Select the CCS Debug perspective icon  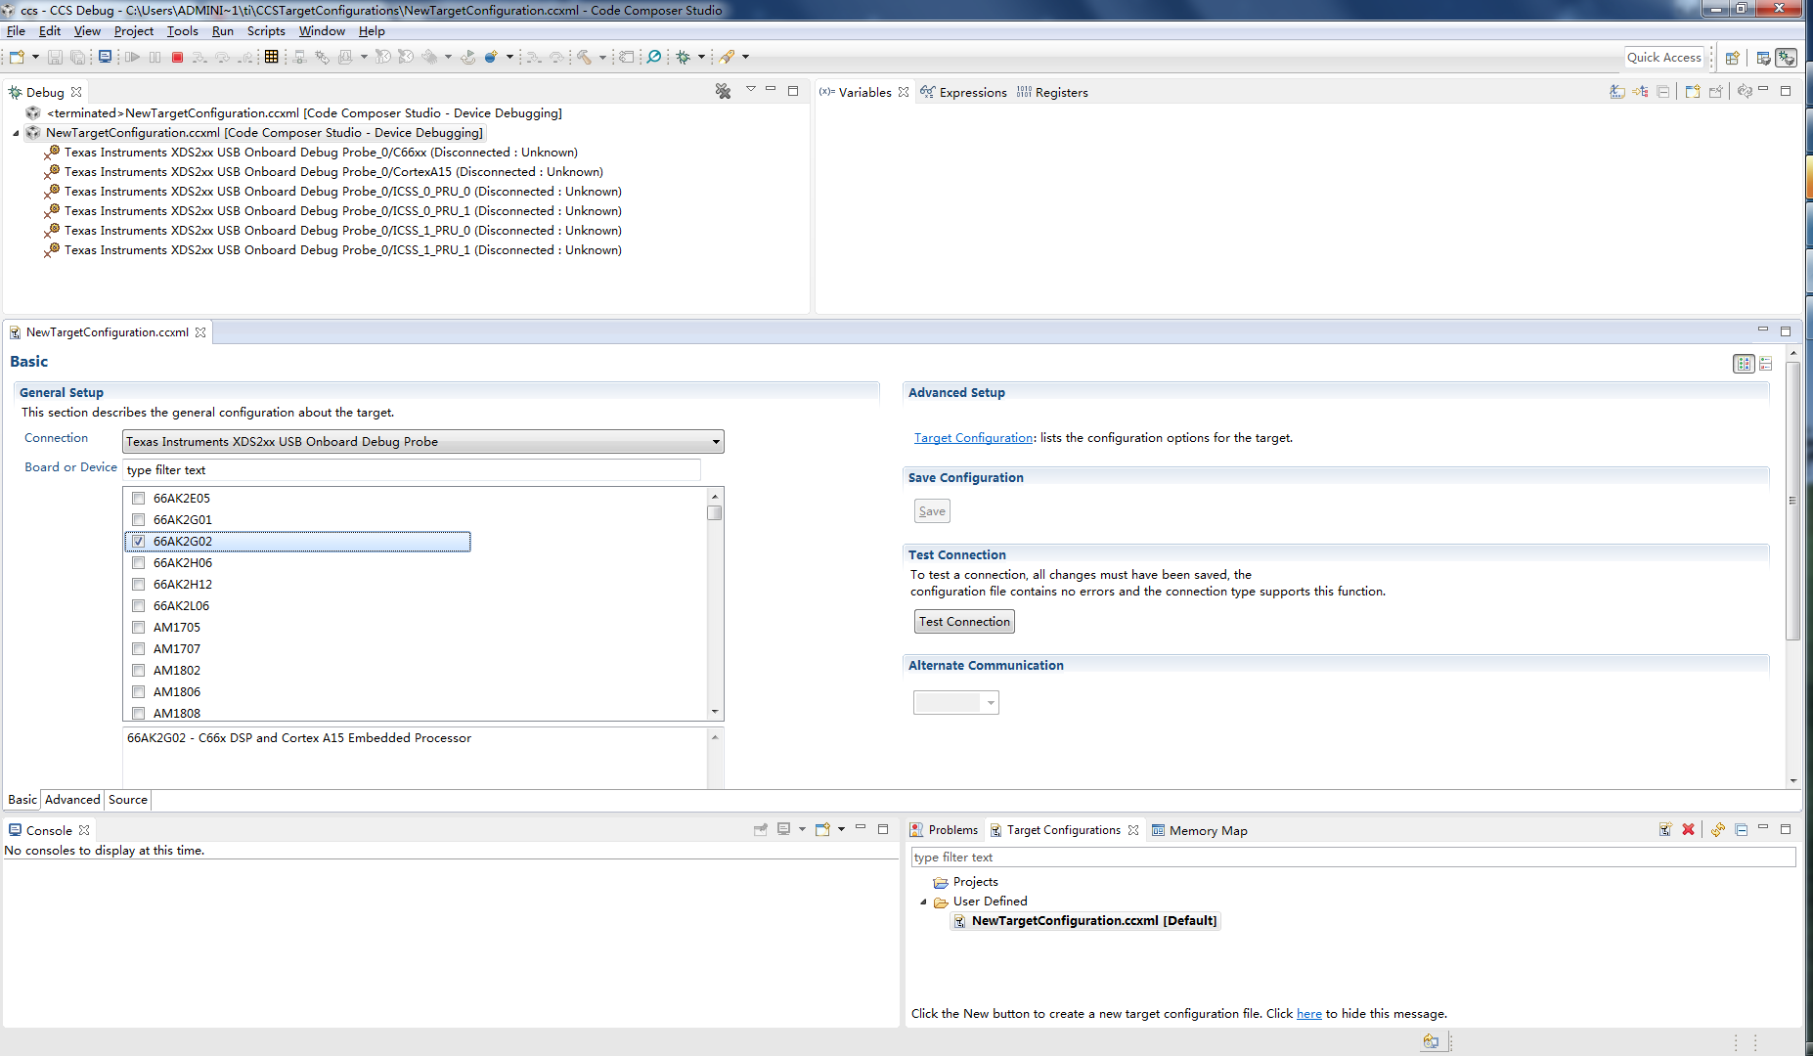click(1787, 58)
